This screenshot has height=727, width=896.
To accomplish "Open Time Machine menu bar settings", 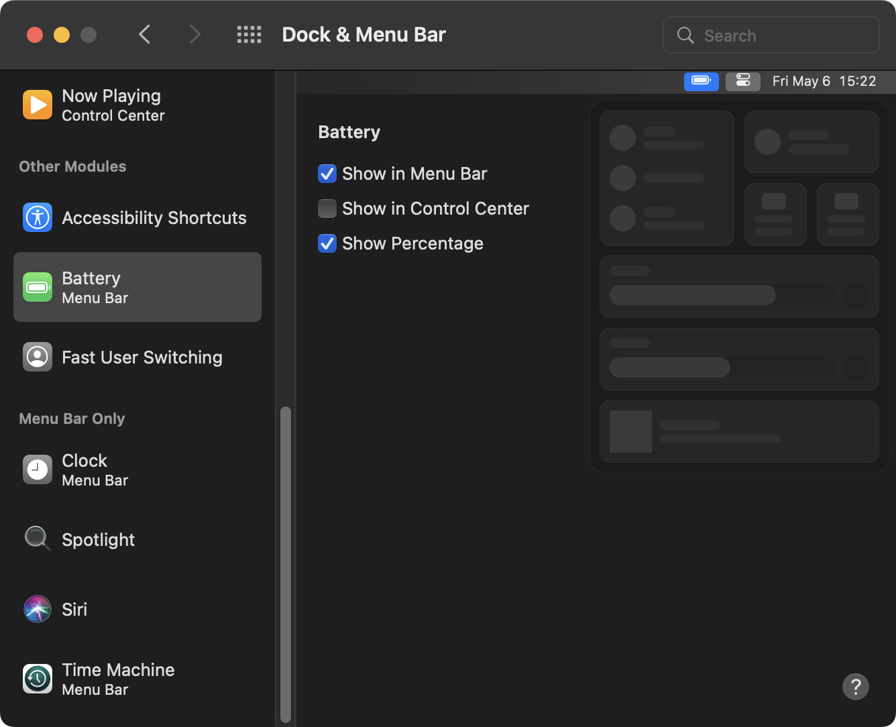I will (137, 679).
